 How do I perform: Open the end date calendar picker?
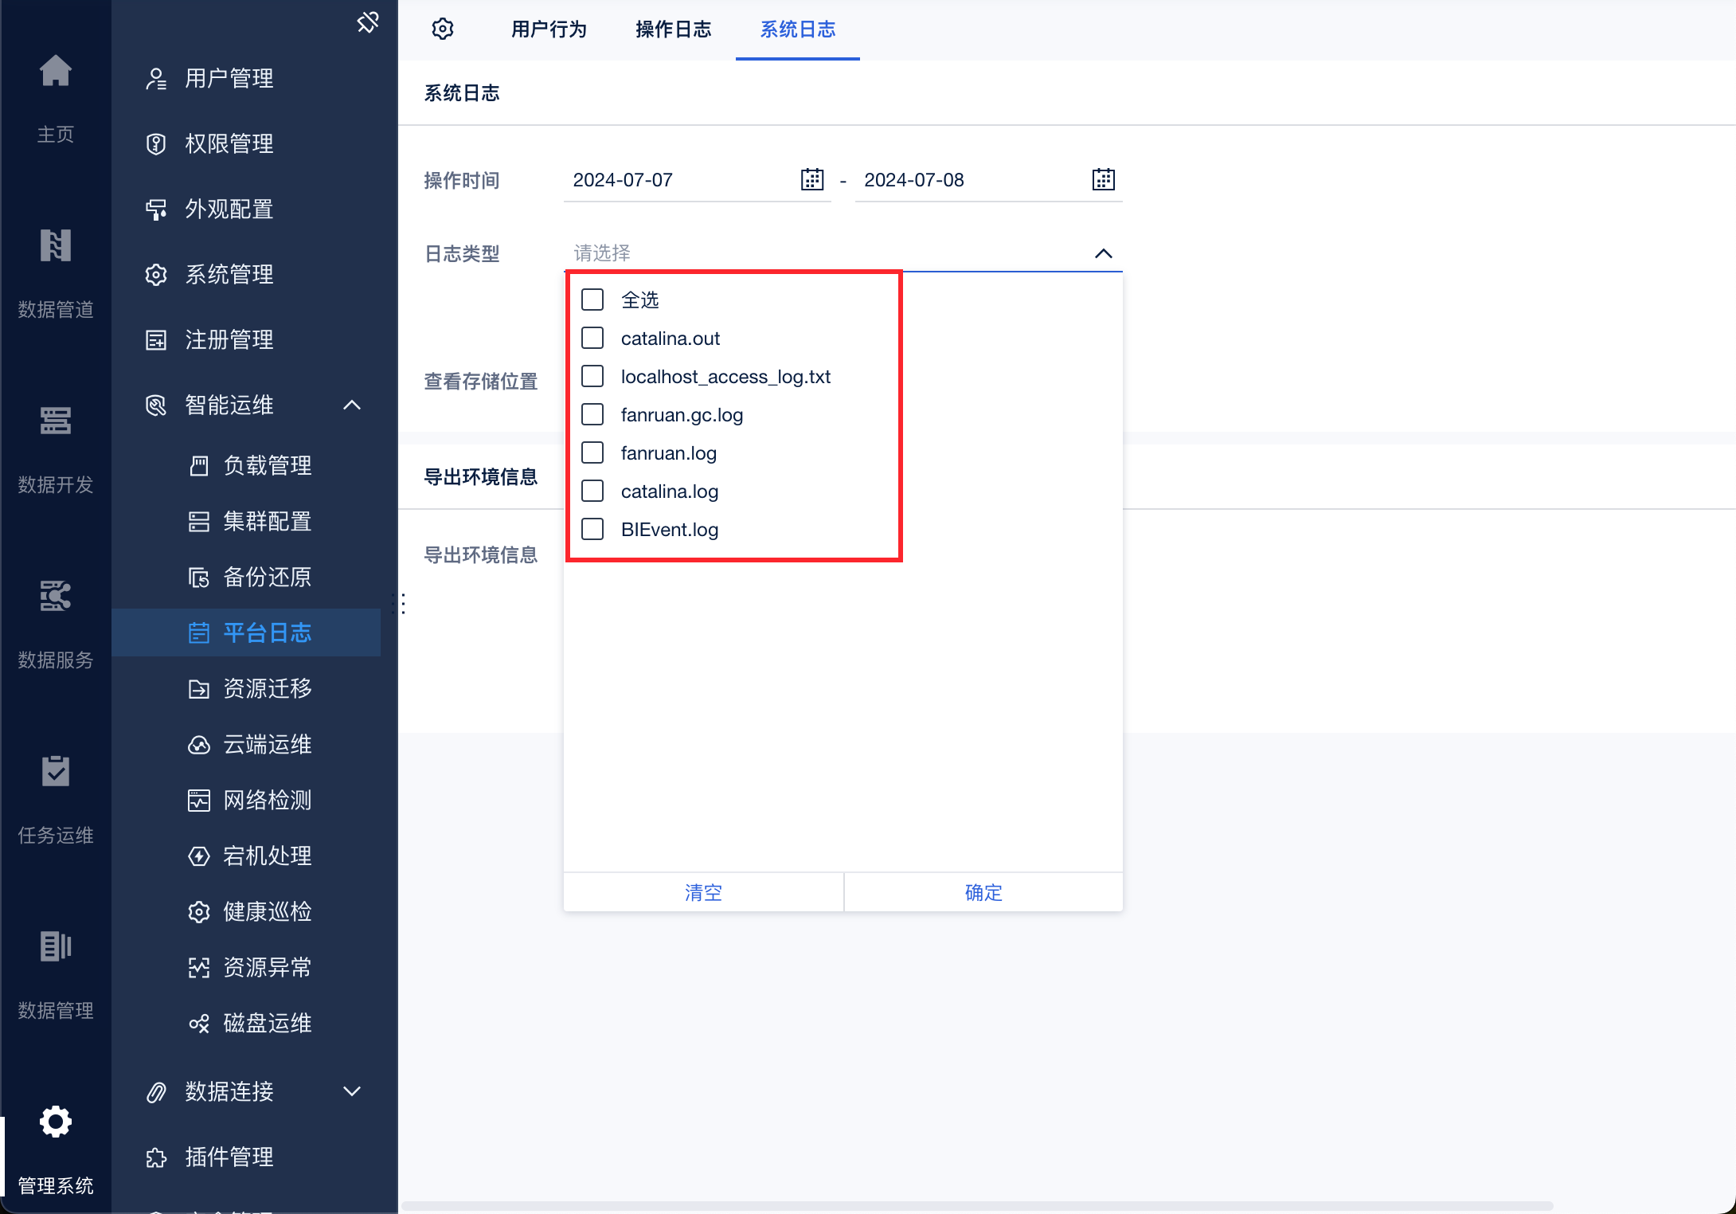click(1103, 179)
